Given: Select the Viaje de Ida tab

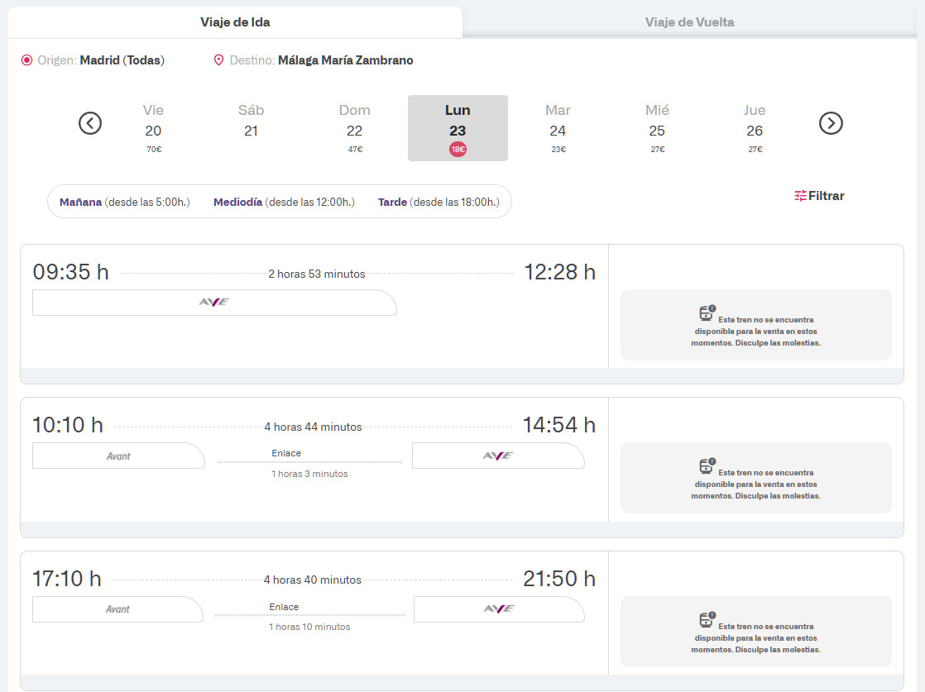Looking at the screenshot, I should [235, 22].
